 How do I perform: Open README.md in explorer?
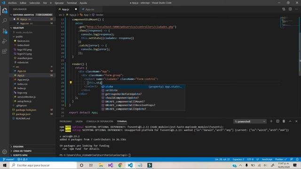[23, 118]
